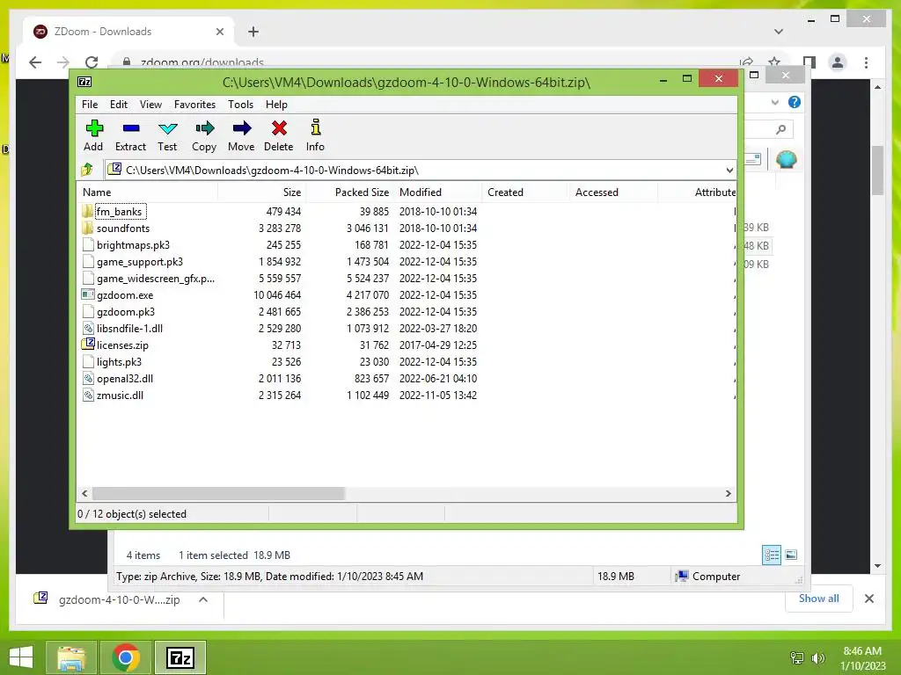This screenshot has height=675, width=901.
Task: Sort by the Accessed column header
Action: 613,192
